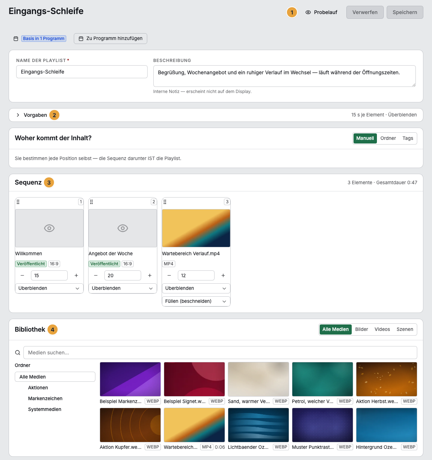This screenshot has height=460, width=432.
Task: Click the calendar icon beside Basis in 1 Programm
Action: pyautogui.click(x=16, y=39)
